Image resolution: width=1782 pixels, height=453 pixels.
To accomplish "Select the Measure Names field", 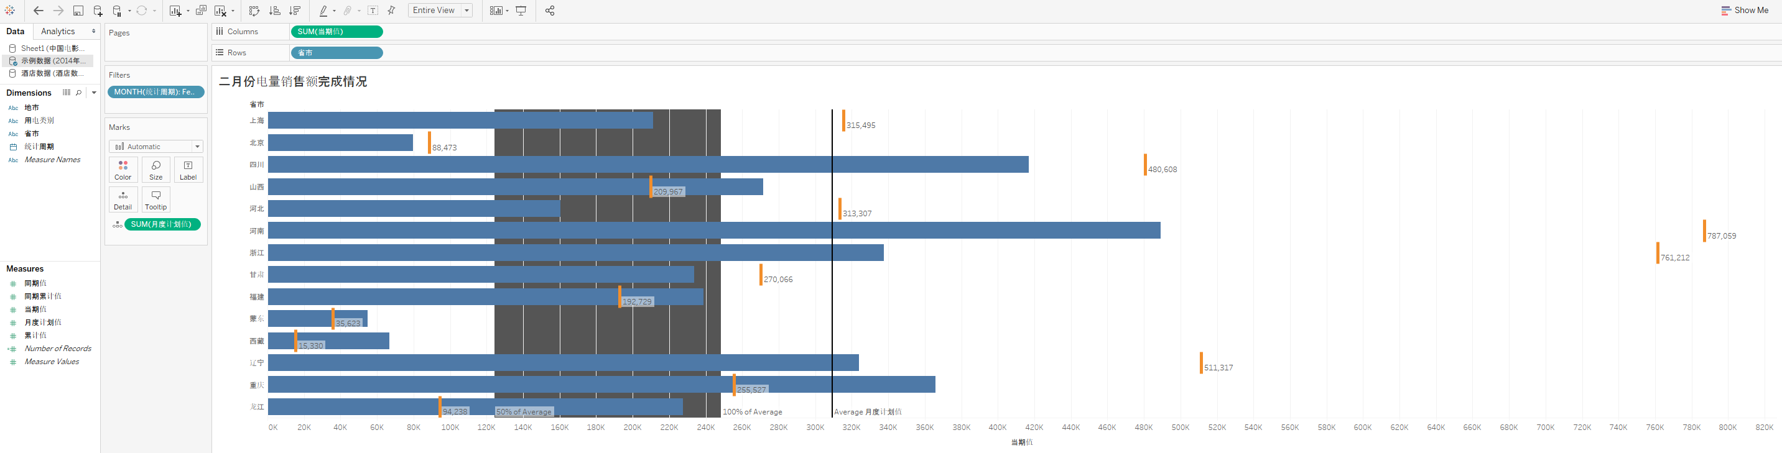I will (53, 160).
